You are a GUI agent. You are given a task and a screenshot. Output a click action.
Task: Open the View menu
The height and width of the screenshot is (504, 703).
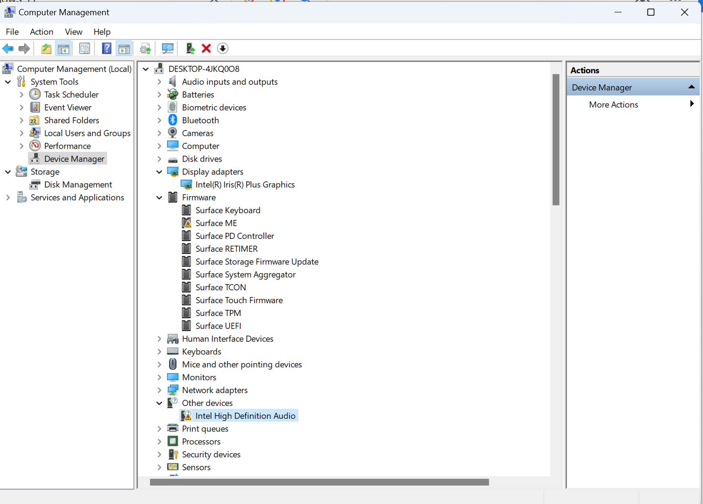point(73,32)
